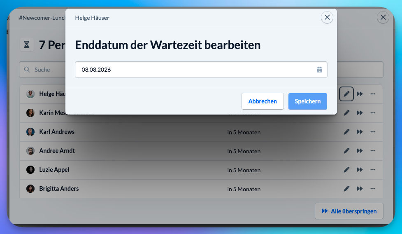Select Andree Arndt name in the list
The width and height of the screenshot is (402, 234).
pyautogui.click(x=57, y=151)
